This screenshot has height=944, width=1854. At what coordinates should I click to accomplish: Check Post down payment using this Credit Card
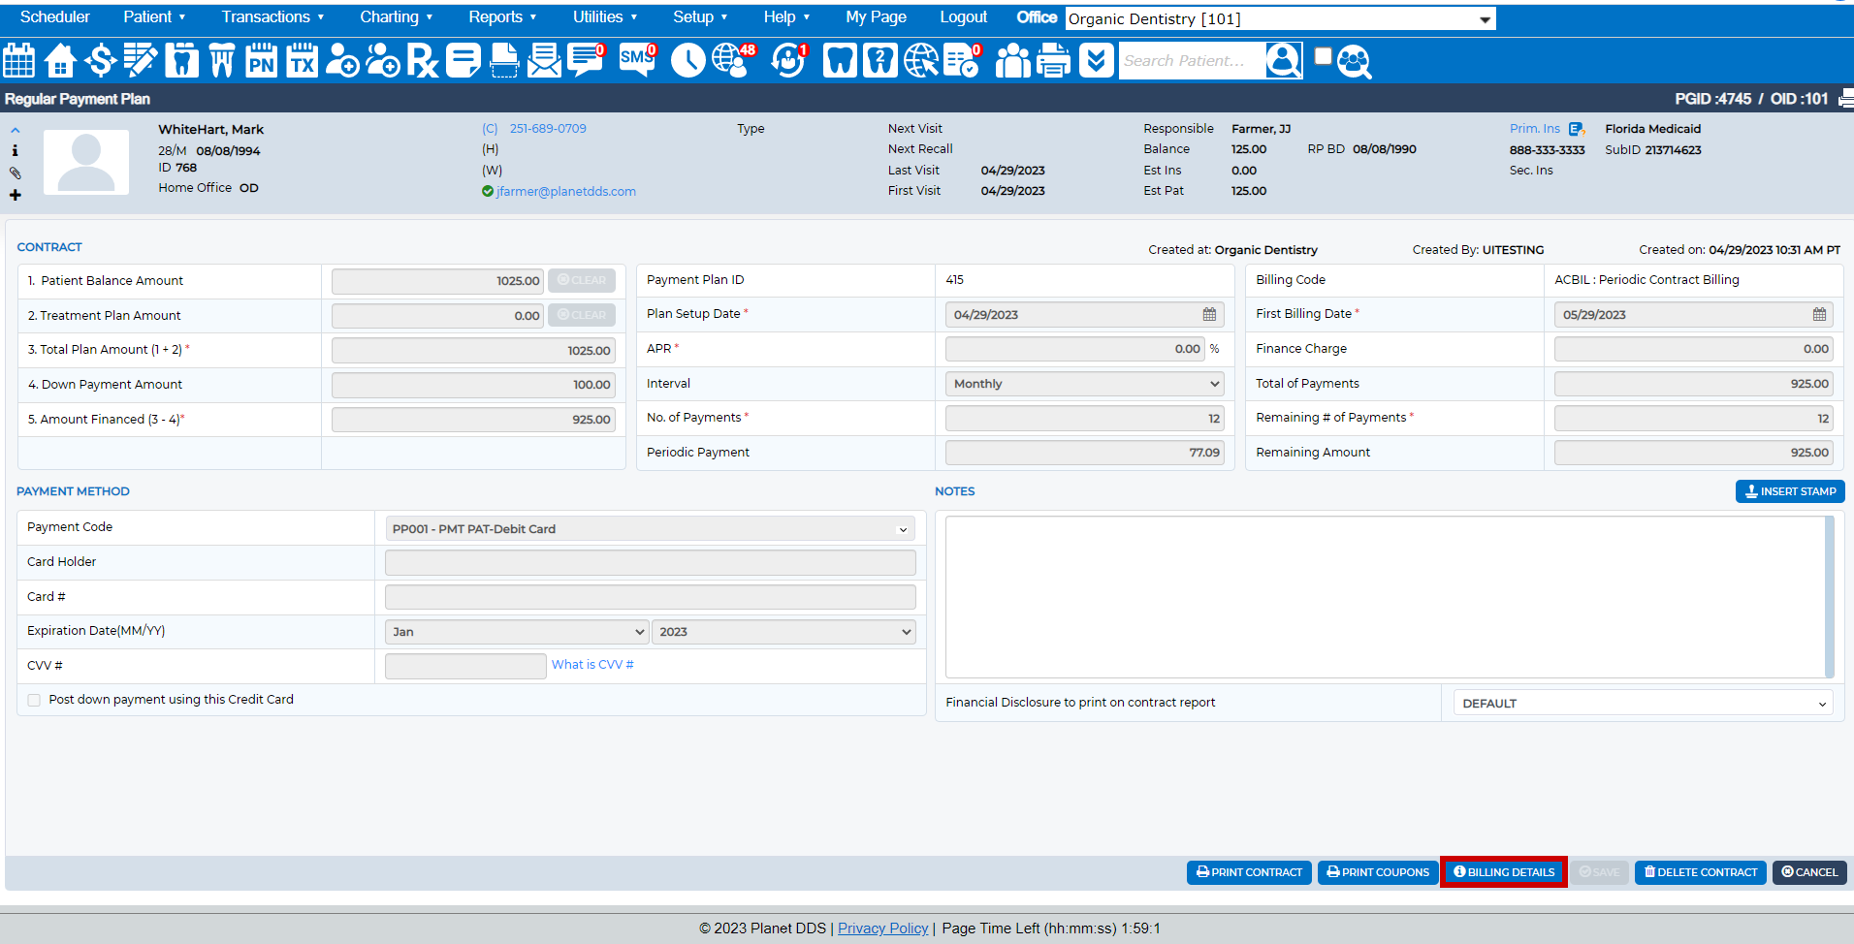click(x=34, y=700)
